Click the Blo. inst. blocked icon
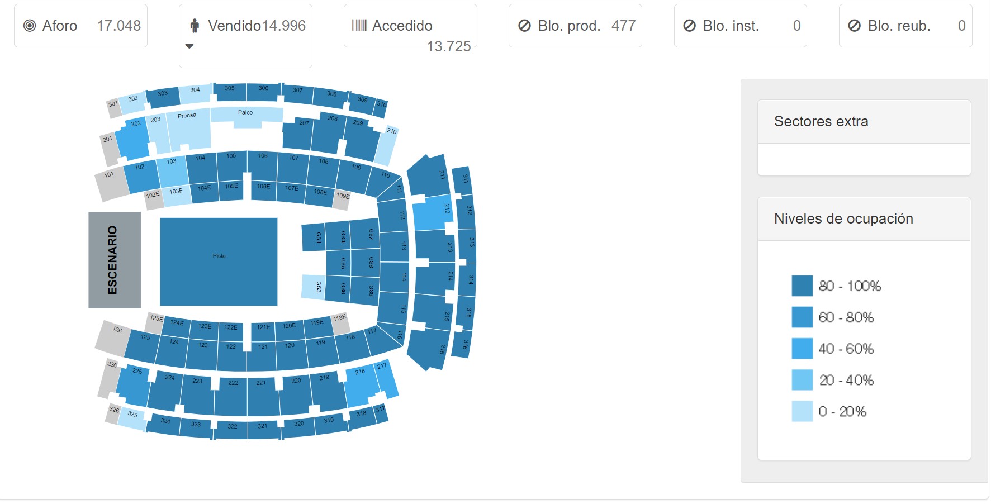This screenshot has height=504, width=991. click(x=690, y=26)
